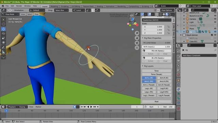Toggle the Torso rig layer button
Viewport: 218px width, 123px height.
157,71
